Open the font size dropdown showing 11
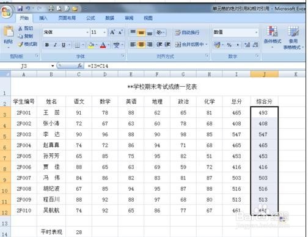Viewport: 308px width, 237px height. 105,32
